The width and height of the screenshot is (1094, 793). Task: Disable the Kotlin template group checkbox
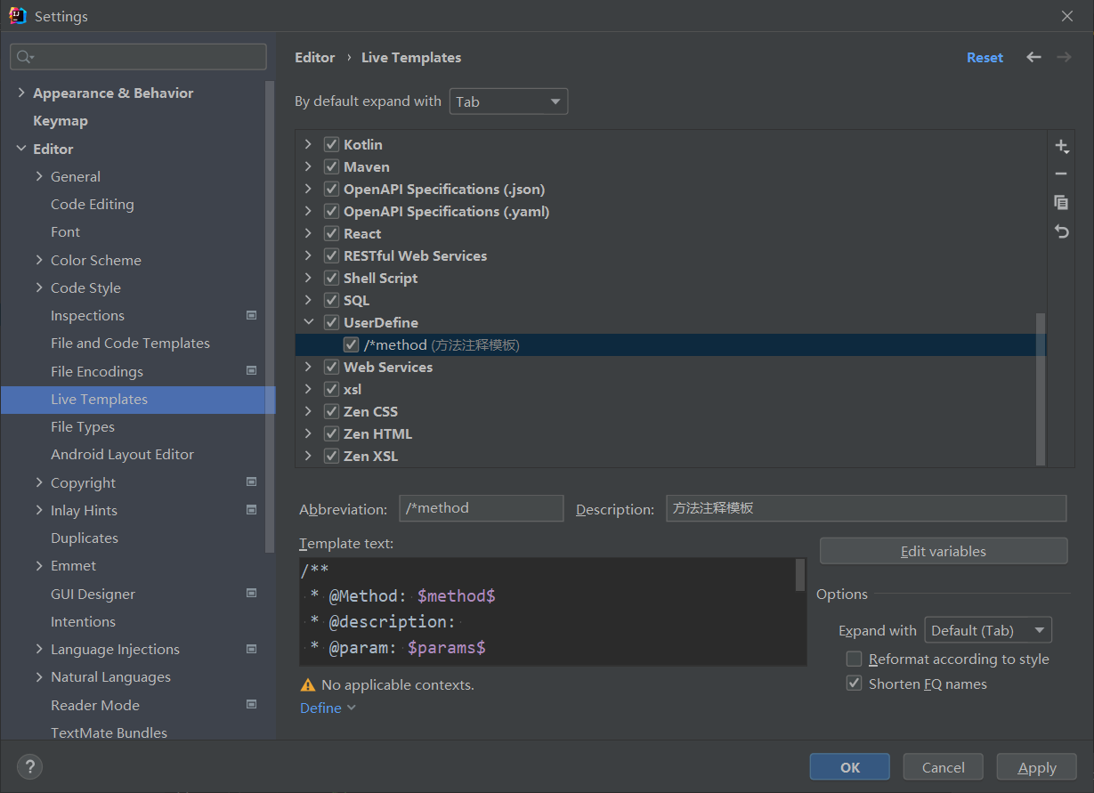point(331,144)
